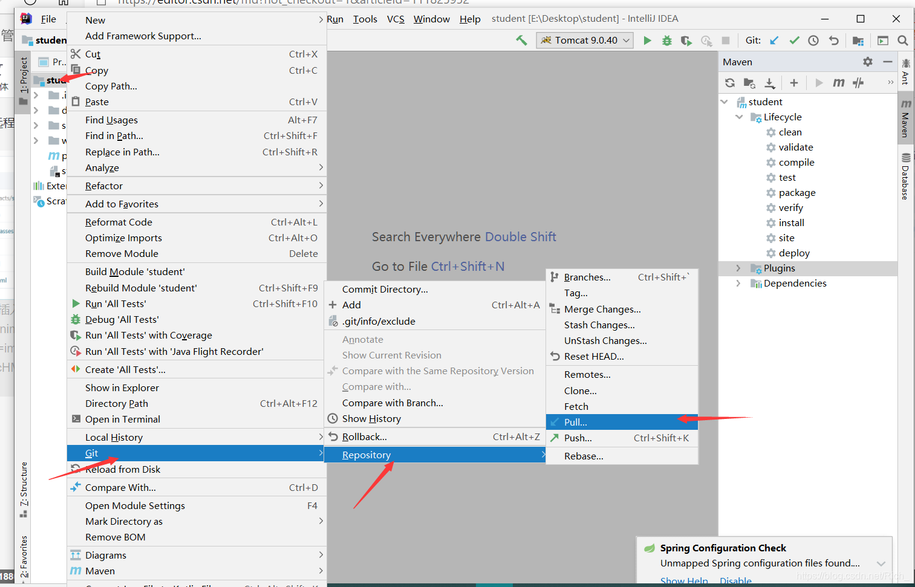915x587 pixels.
Task: Open Git history clock icon
Action: coord(813,41)
